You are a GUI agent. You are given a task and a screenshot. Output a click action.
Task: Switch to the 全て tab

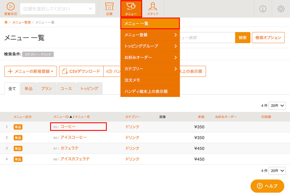[x=12, y=89]
